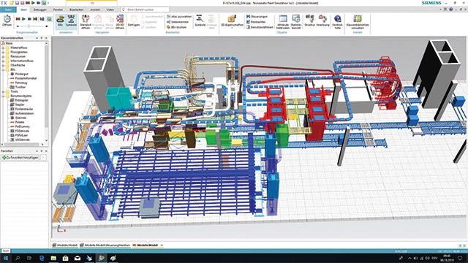Close the Klassenbibliothek panel
This screenshot has height=263, width=468.
[x=46, y=38]
